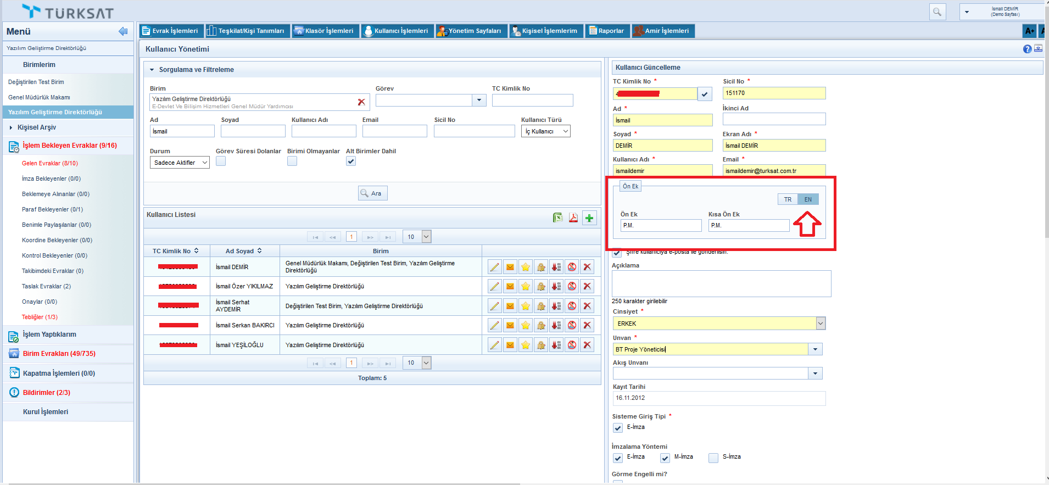This screenshot has width=1049, height=485.
Task: Open the Evrak İşlemleri menu
Action: [x=171, y=31]
